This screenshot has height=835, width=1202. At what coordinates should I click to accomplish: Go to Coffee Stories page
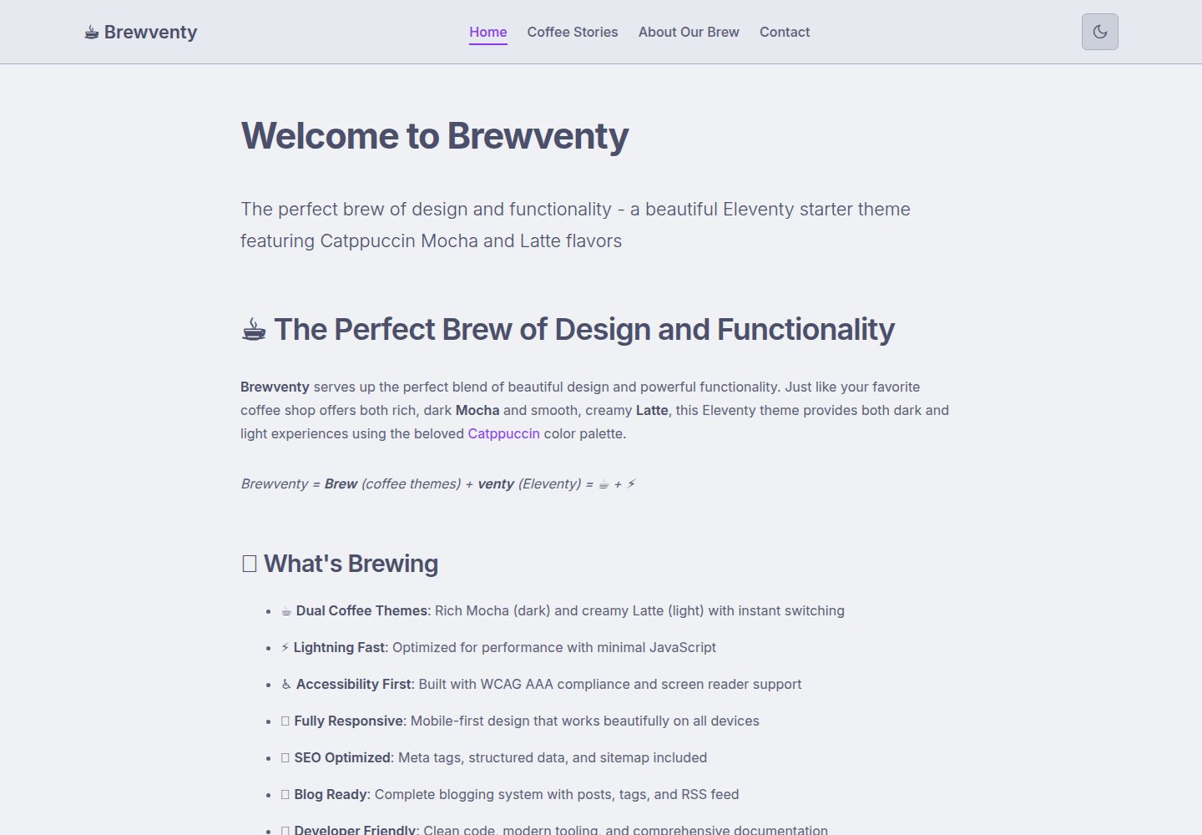pos(573,32)
